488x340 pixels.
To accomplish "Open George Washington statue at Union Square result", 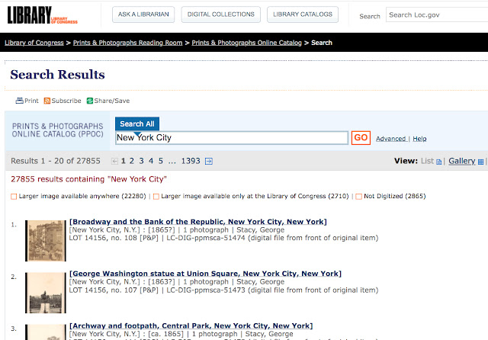I will coord(205,274).
